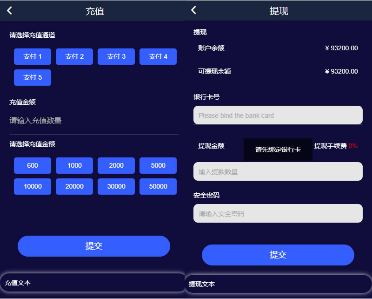Screen dimensions: 372x299
Task: Choose the 支付 2 payment channel
Action: (x=74, y=56)
